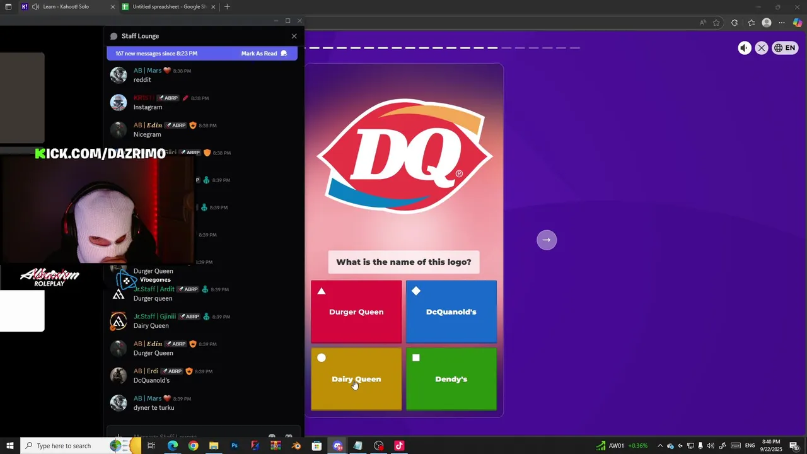The height and width of the screenshot is (454, 807).
Task: Click Mark As Read in Discord
Action: tap(264, 54)
